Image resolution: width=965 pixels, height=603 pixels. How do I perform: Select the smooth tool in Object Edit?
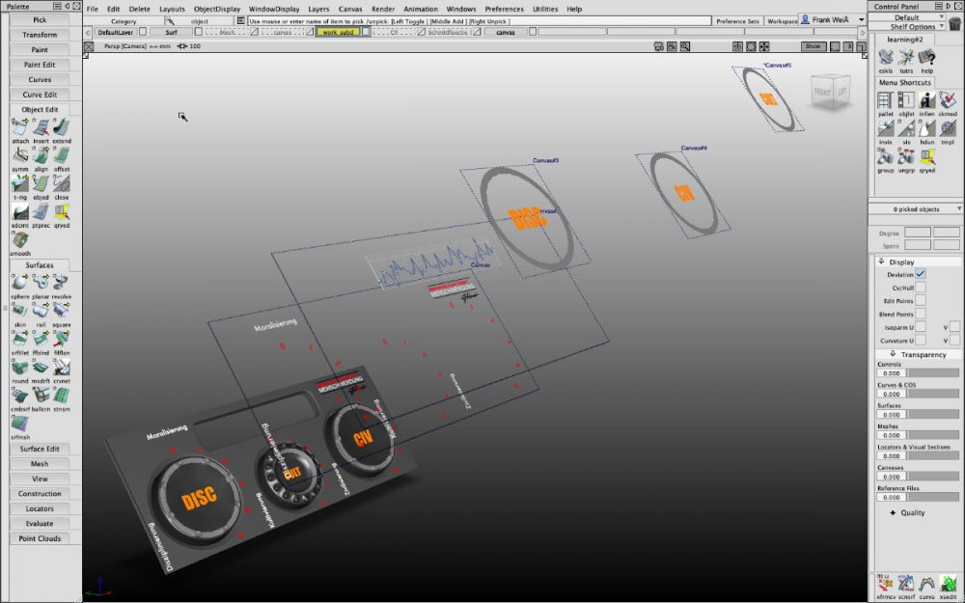[x=20, y=238]
